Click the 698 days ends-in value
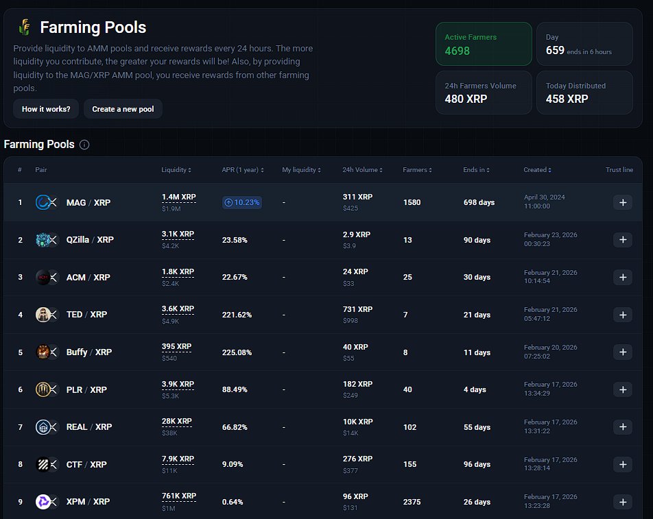 pyautogui.click(x=479, y=202)
